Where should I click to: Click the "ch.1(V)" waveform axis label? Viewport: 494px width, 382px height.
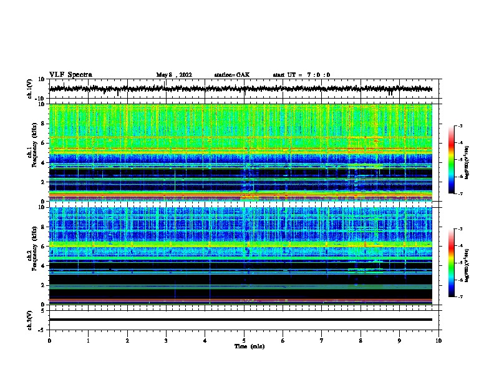point(30,89)
